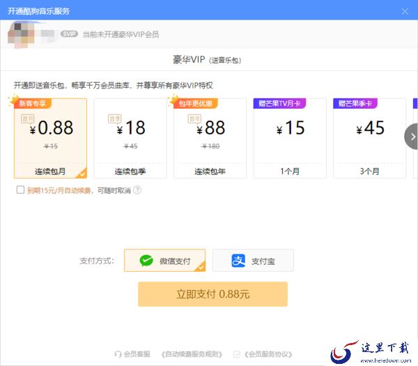The height and width of the screenshot is (366, 418).
Task: Choose 微信支付 payment method
Action: [x=164, y=260]
